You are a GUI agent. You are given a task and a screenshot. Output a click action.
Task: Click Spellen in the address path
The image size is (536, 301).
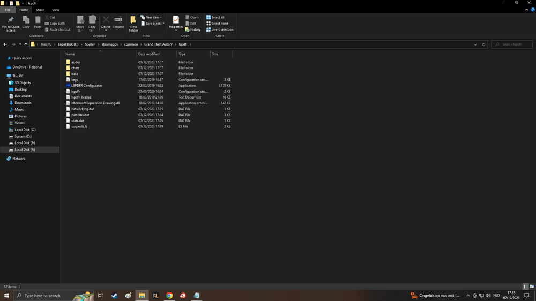pos(90,44)
